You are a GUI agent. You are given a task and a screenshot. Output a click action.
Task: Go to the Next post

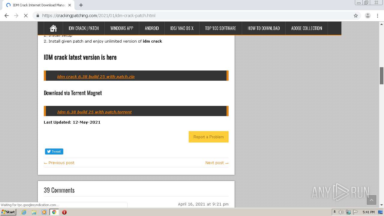click(x=217, y=163)
